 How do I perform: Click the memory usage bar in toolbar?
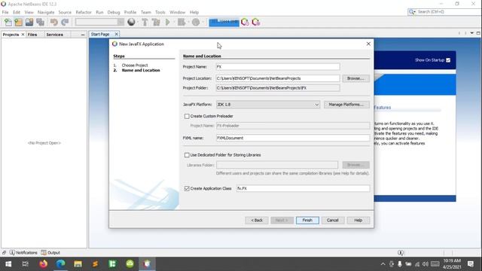224,22
